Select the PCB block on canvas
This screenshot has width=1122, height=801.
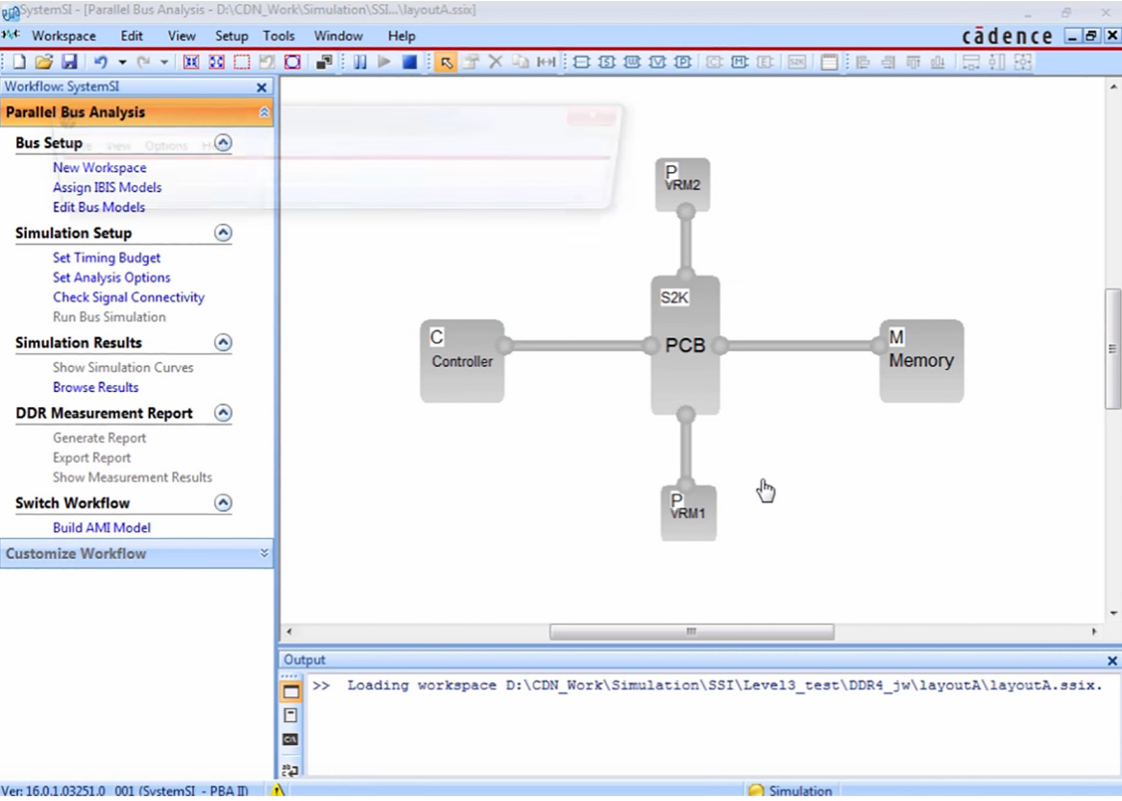tap(686, 346)
